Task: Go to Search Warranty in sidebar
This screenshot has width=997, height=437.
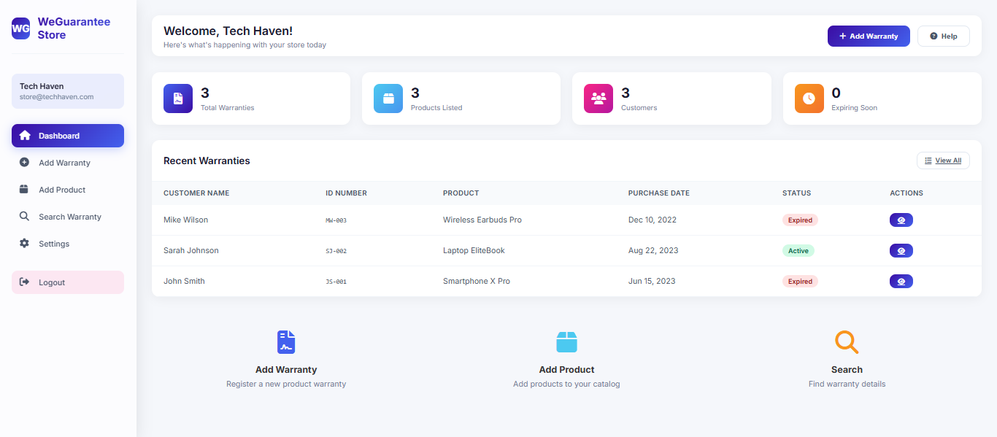Action: tap(68, 217)
